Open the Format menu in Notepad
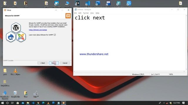 click(86, 13)
